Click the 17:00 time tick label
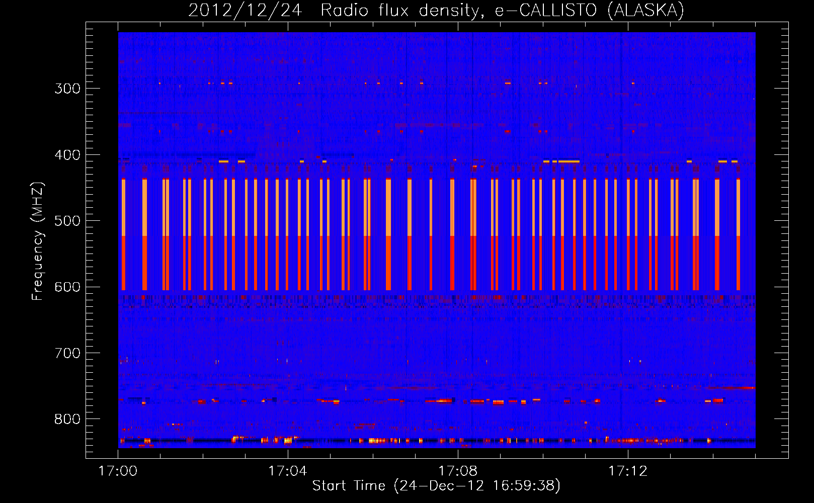The width and height of the screenshot is (814, 503). [118, 471]
